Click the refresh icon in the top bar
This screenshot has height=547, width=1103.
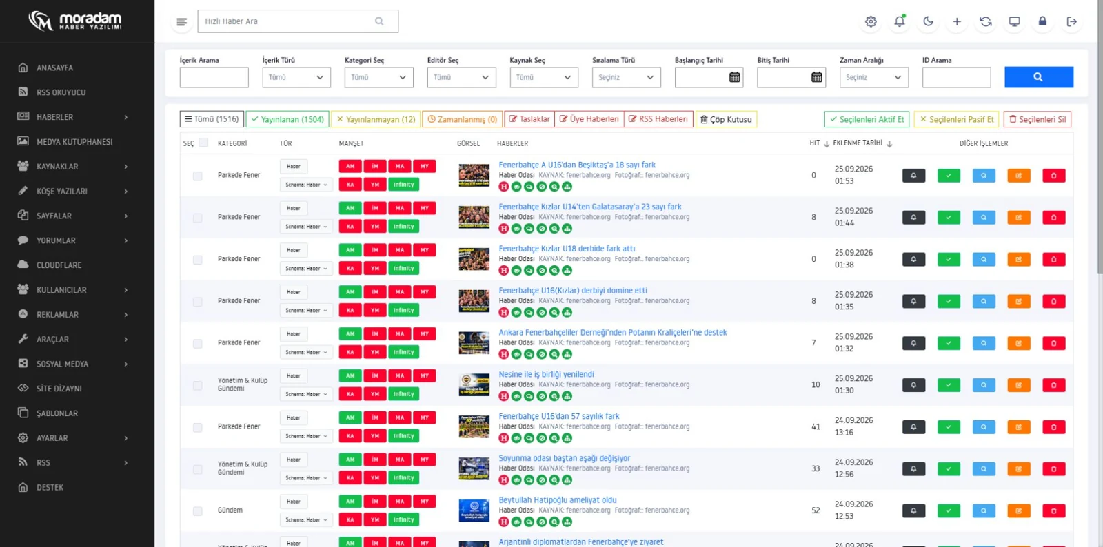tap(986, 21)
